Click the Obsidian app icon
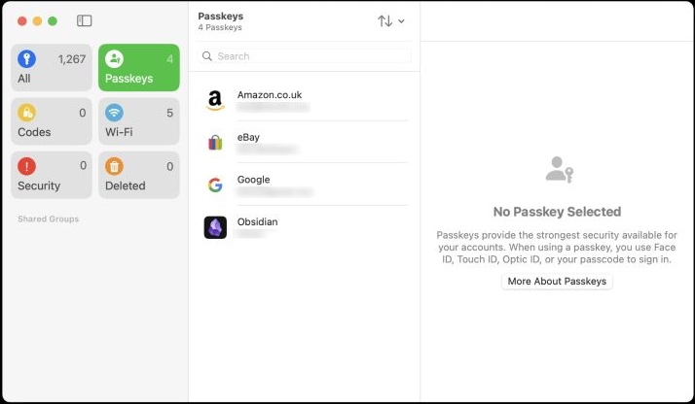The image size is (695, 404). (215, 227)
